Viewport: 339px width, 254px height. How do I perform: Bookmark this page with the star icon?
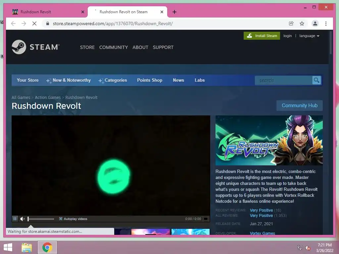point(302,23)
